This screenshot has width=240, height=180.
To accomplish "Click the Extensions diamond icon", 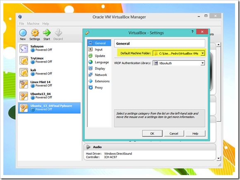I will click(x=91, y=81).
